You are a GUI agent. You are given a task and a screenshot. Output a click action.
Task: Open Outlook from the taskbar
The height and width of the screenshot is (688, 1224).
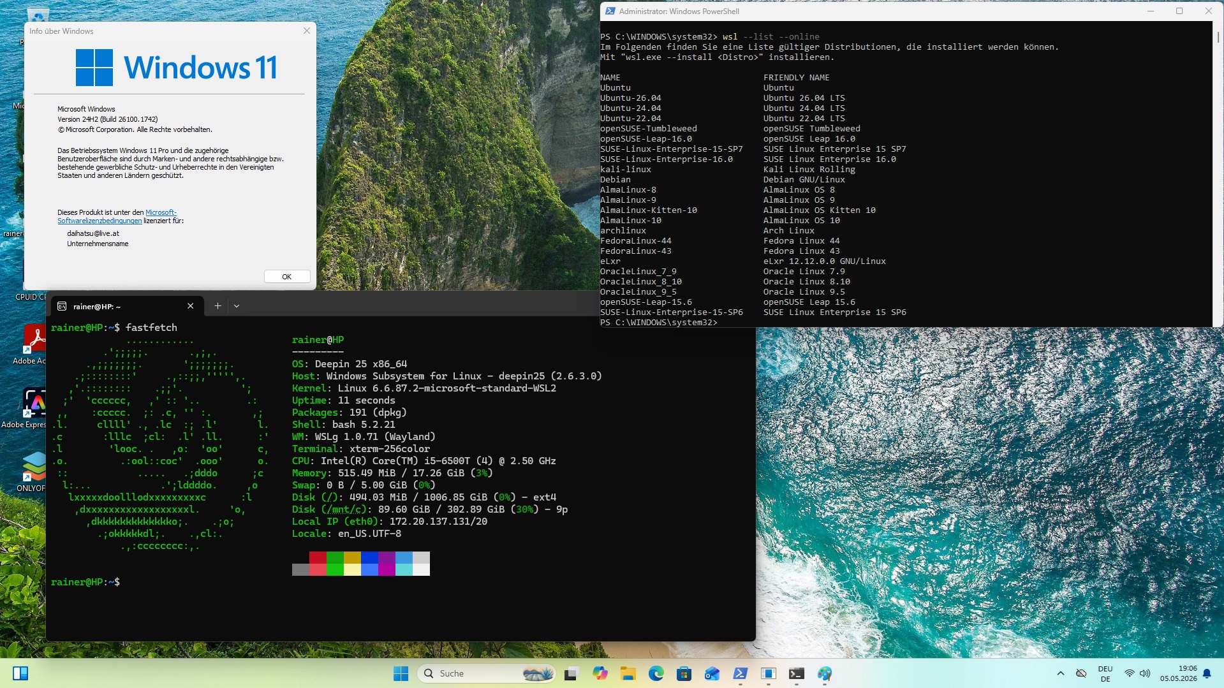tap(712, 673)
